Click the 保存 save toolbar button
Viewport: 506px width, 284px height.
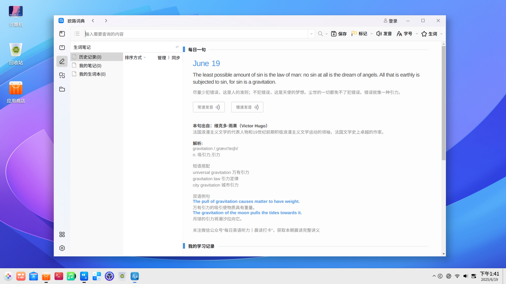click(339, 34)
